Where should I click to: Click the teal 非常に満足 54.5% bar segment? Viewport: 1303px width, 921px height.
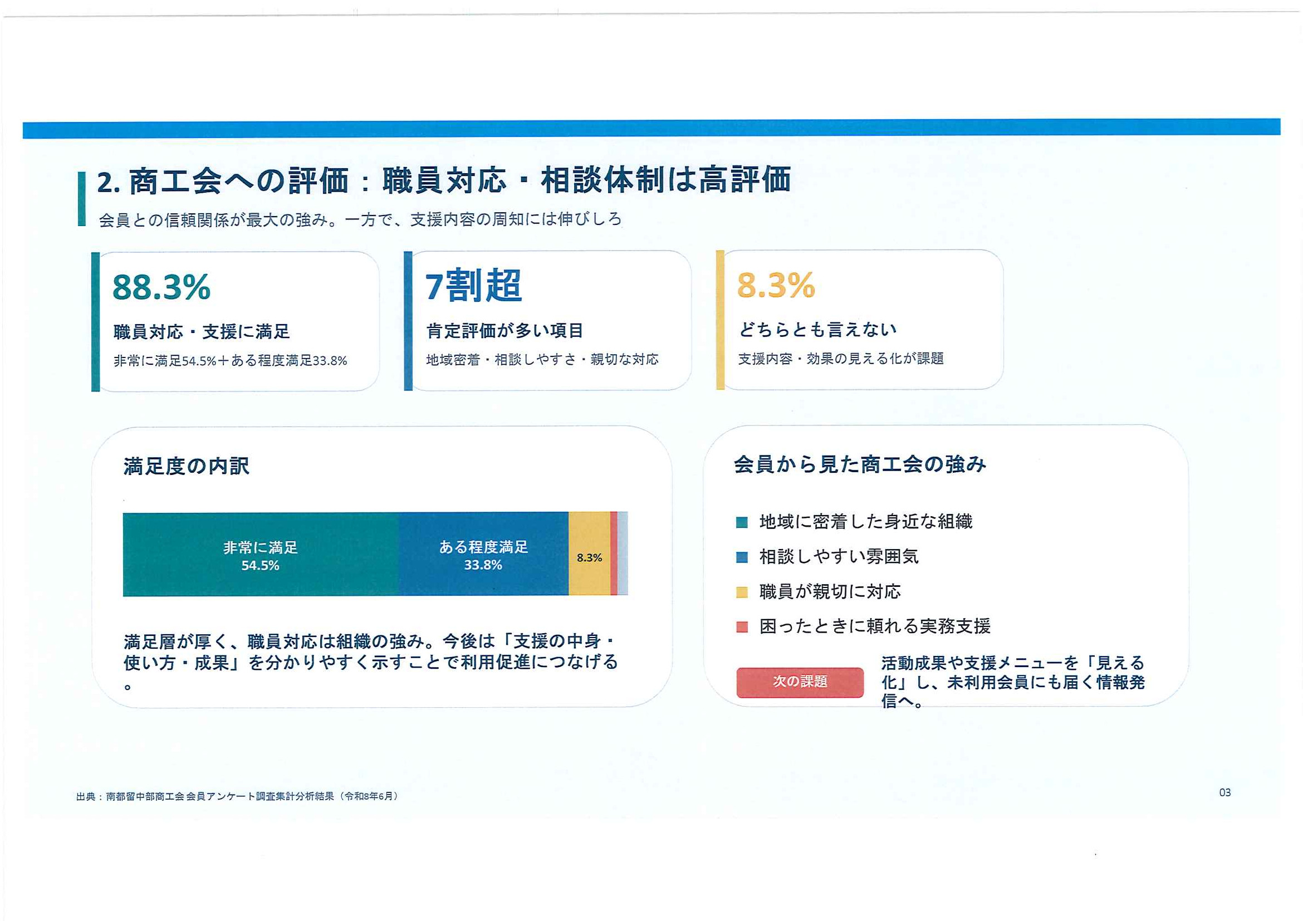(261, 555)
